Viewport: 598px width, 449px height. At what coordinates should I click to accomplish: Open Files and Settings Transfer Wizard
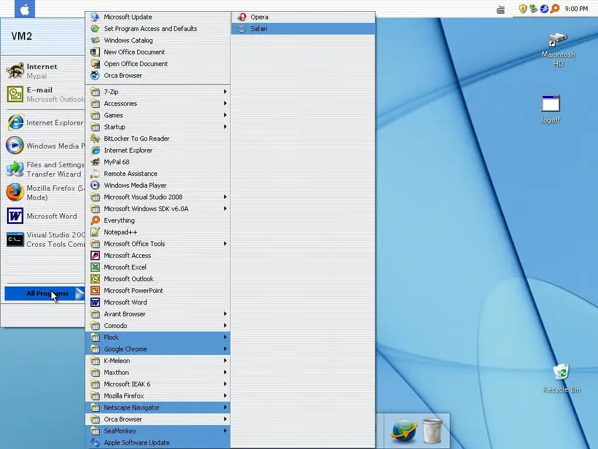click(x=45, y=169)
